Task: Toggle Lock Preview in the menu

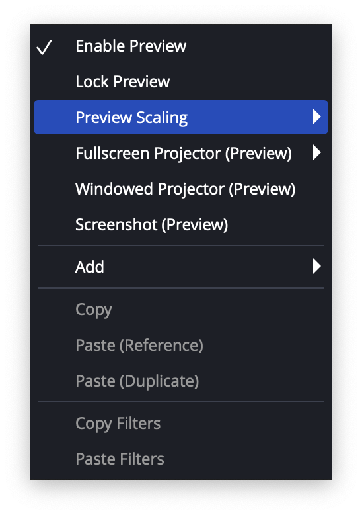Action: pos(181,82)
